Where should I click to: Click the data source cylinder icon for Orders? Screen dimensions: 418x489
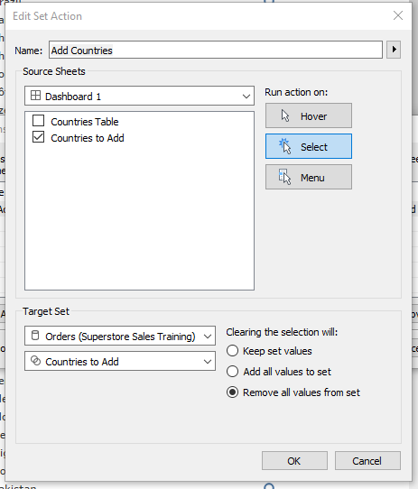pos(35,336)
